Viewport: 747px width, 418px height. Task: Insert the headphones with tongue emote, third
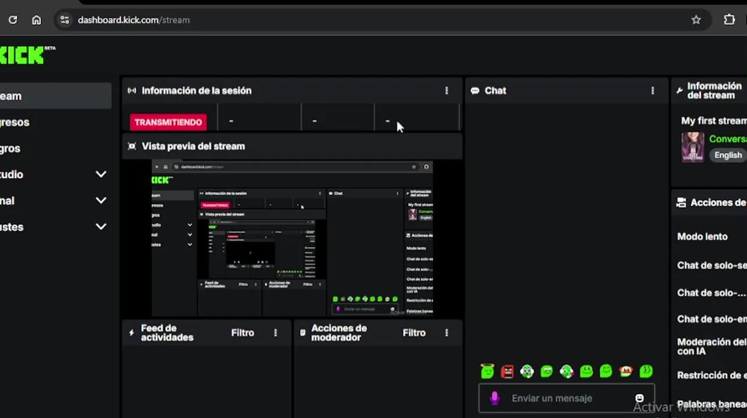pyautogui.click(x=527, y=371)
